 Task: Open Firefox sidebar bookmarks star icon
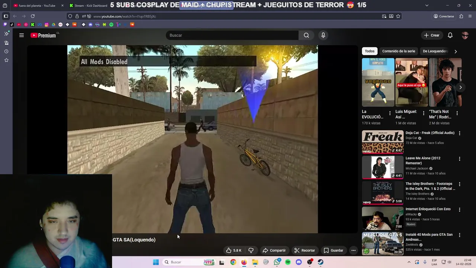pos(6,60)
